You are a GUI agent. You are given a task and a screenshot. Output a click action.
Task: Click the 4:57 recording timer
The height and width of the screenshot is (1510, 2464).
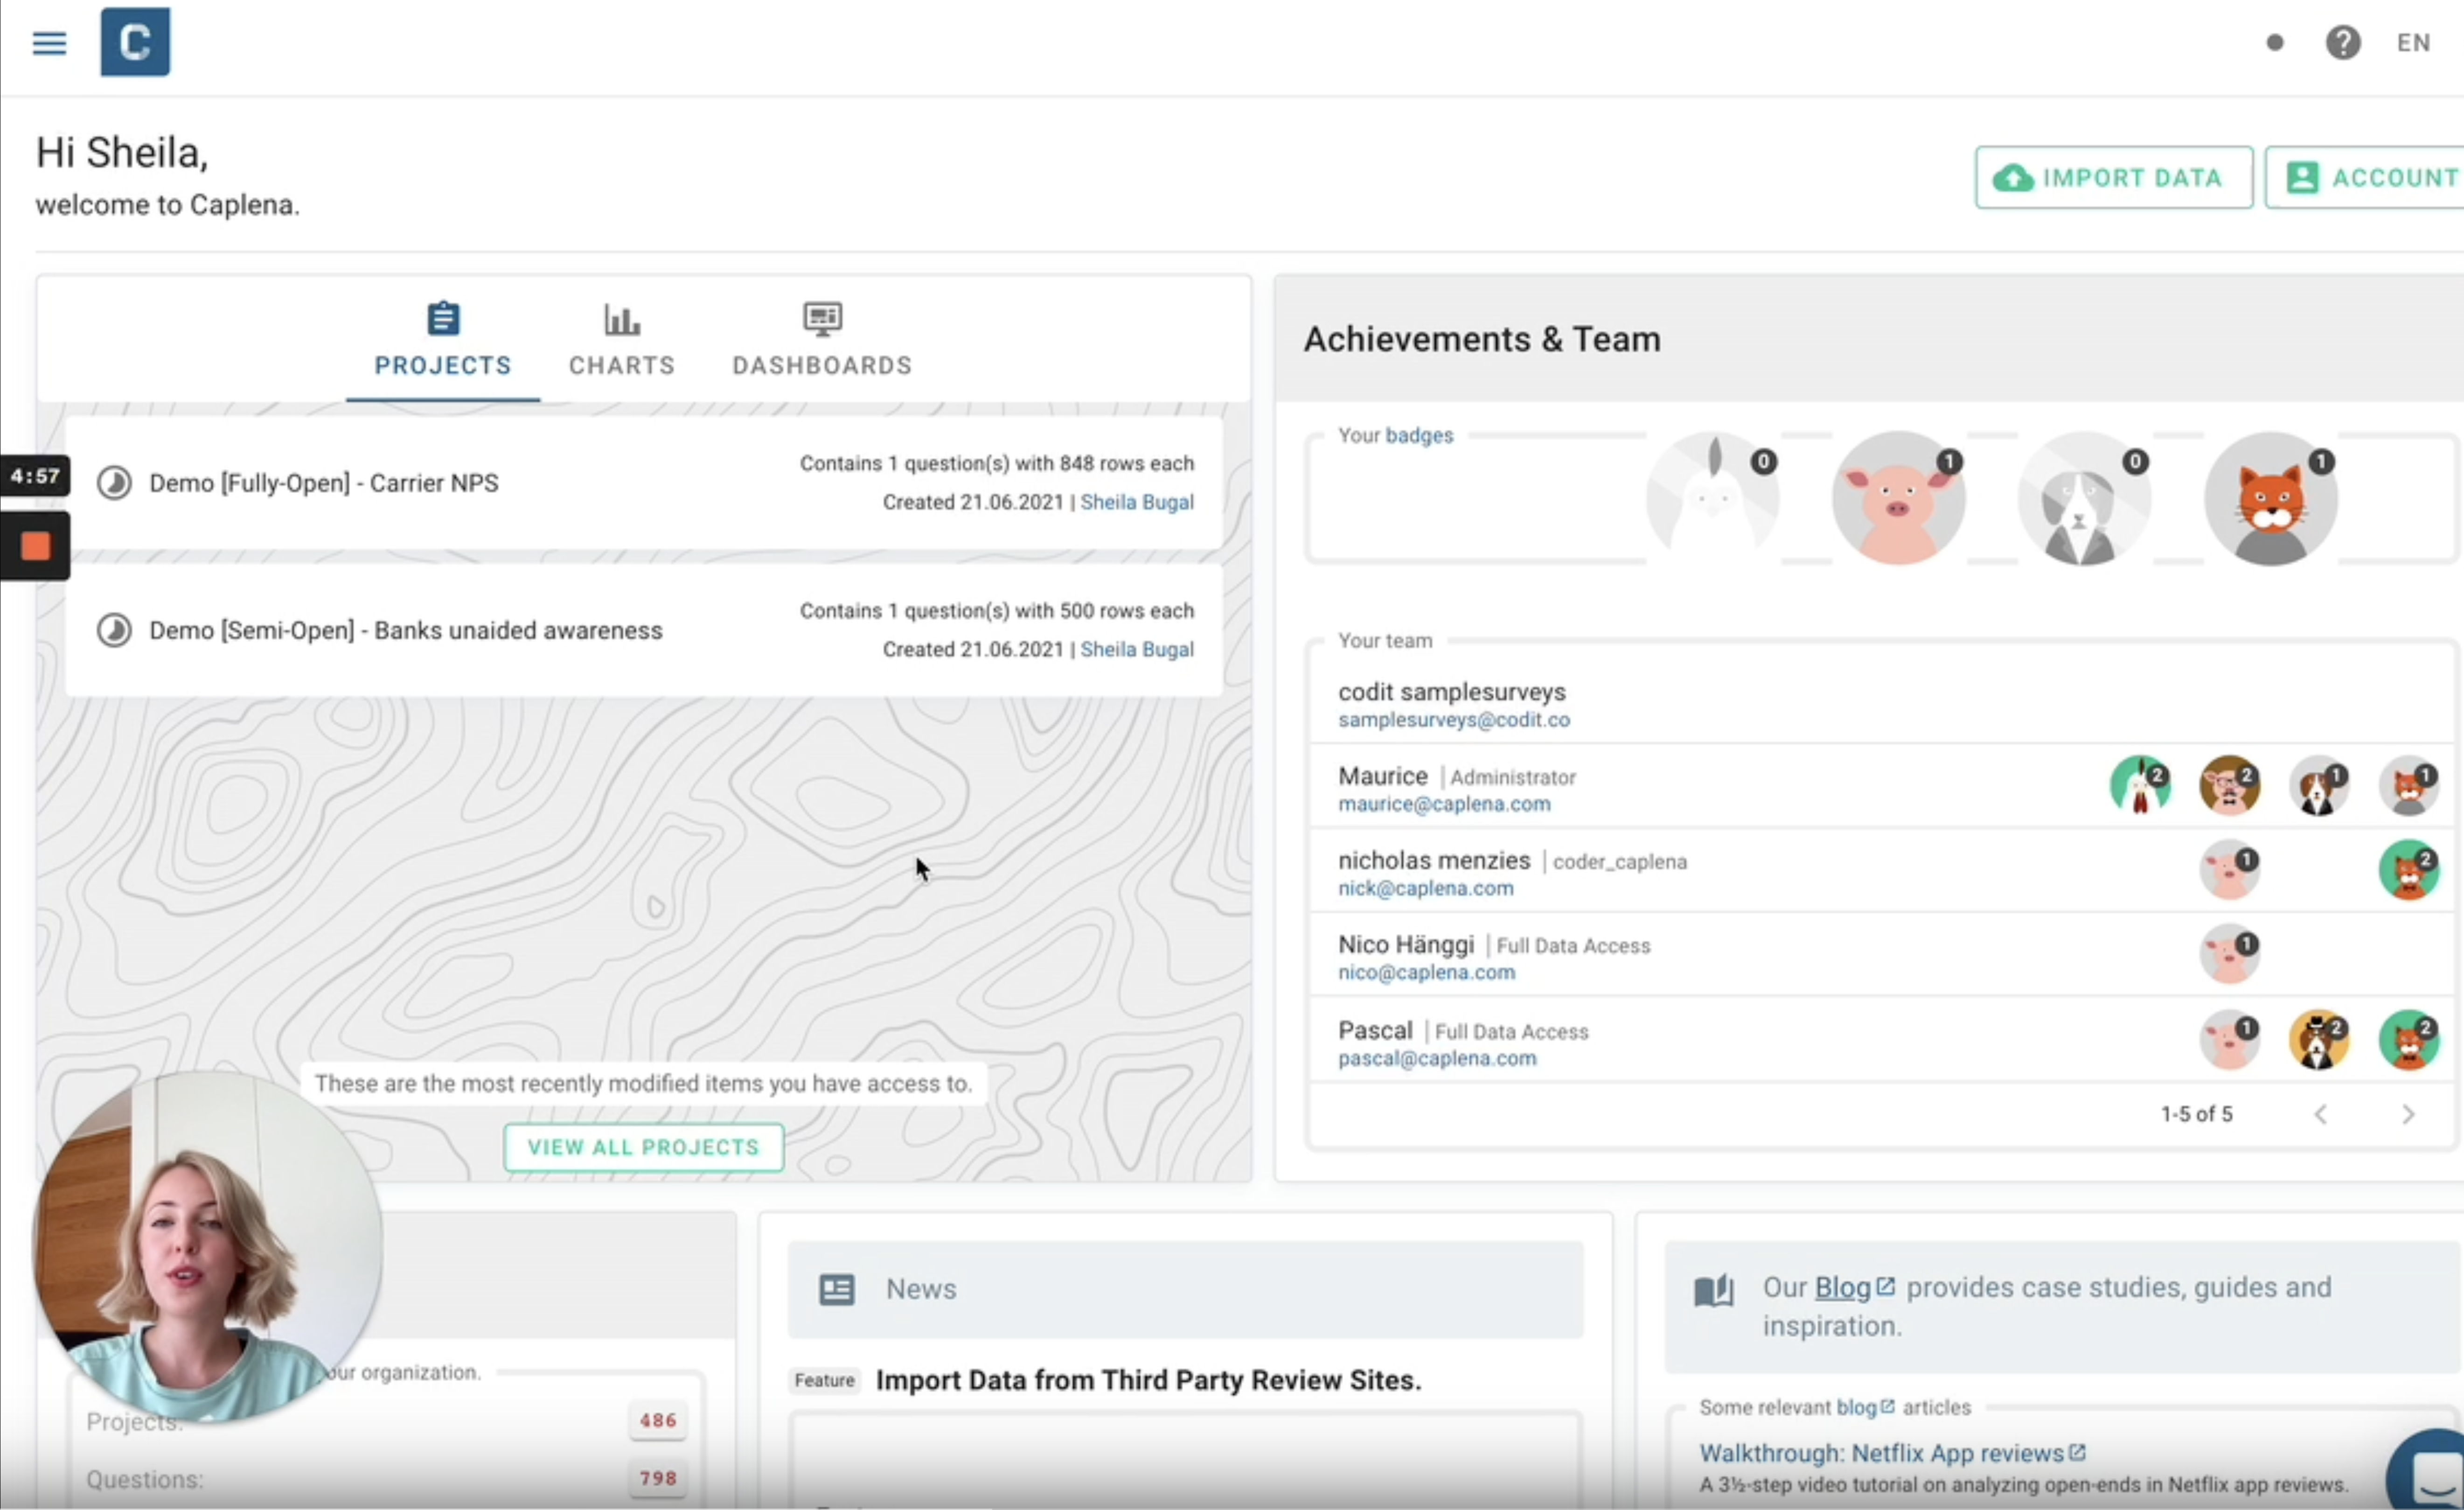coord(35,476)
